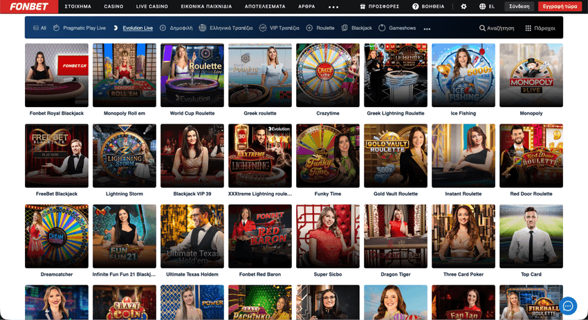Click the FONBET logo
The width and height of the screenshot is (588, 320).
(x=29, y=6)
